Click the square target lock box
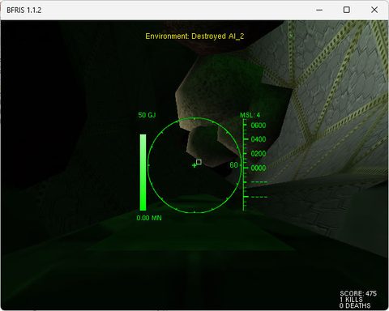The image size is (389, 311). pos(199,162)
